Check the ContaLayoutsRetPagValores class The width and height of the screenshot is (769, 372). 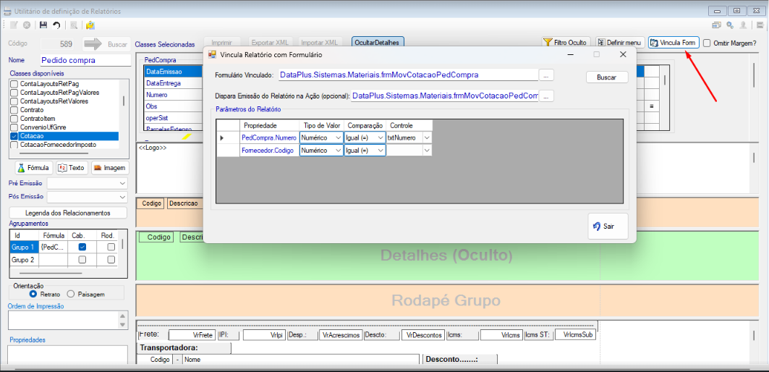(14, 92)
